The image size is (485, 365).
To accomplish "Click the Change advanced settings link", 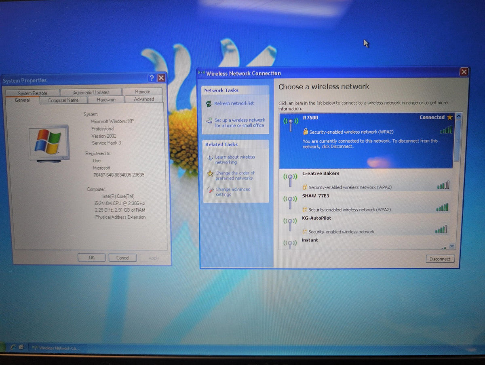I will coord(233,192).
